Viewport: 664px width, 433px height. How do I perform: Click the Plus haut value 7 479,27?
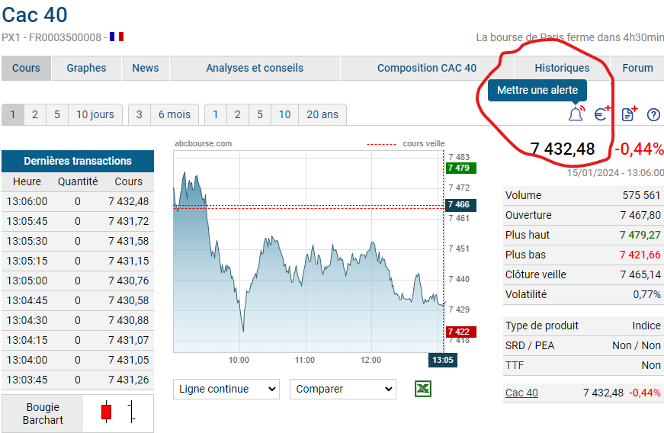tap(640, 236)
